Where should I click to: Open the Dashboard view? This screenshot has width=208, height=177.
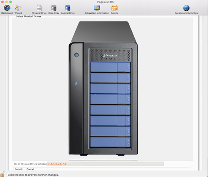click(7, 10)
